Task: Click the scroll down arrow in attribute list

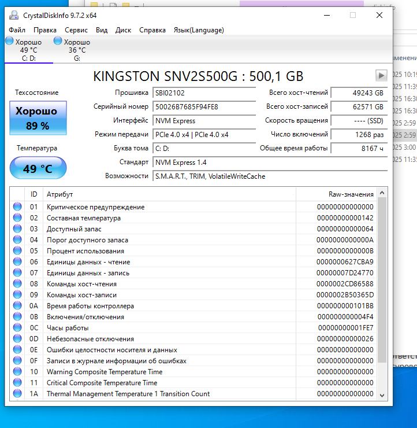Action: coord(381,394)
